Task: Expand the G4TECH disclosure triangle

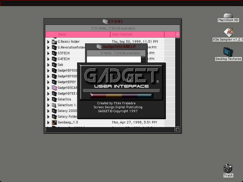Action: click(x=48, y=59)
